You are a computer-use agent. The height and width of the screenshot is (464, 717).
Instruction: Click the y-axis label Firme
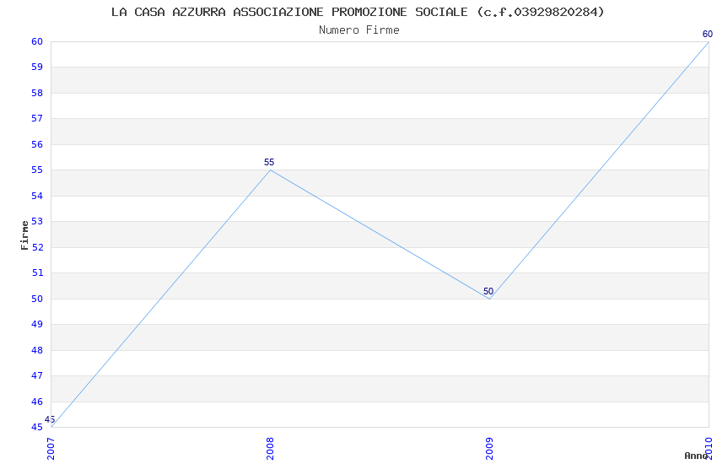pyautogui.click(x=24, y=235)
